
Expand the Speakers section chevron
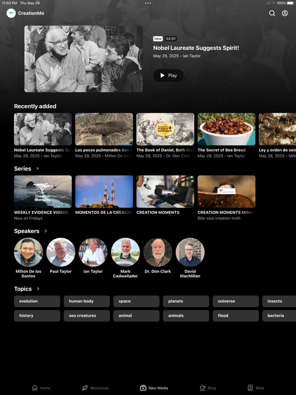click(46, 231)
